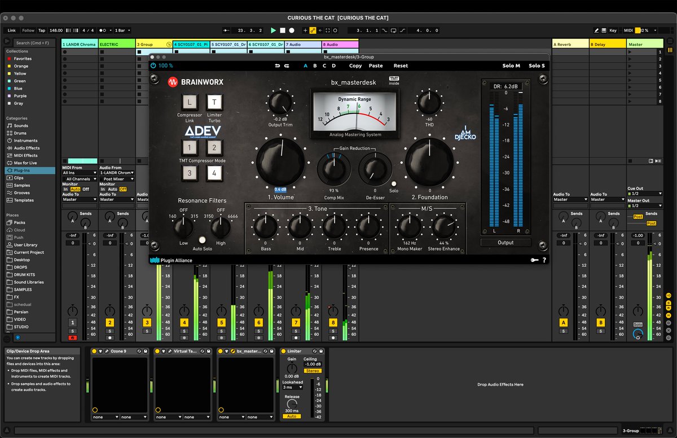Start playback with the green Play button
The image size is (677, 438).
[x=274, y=30]
